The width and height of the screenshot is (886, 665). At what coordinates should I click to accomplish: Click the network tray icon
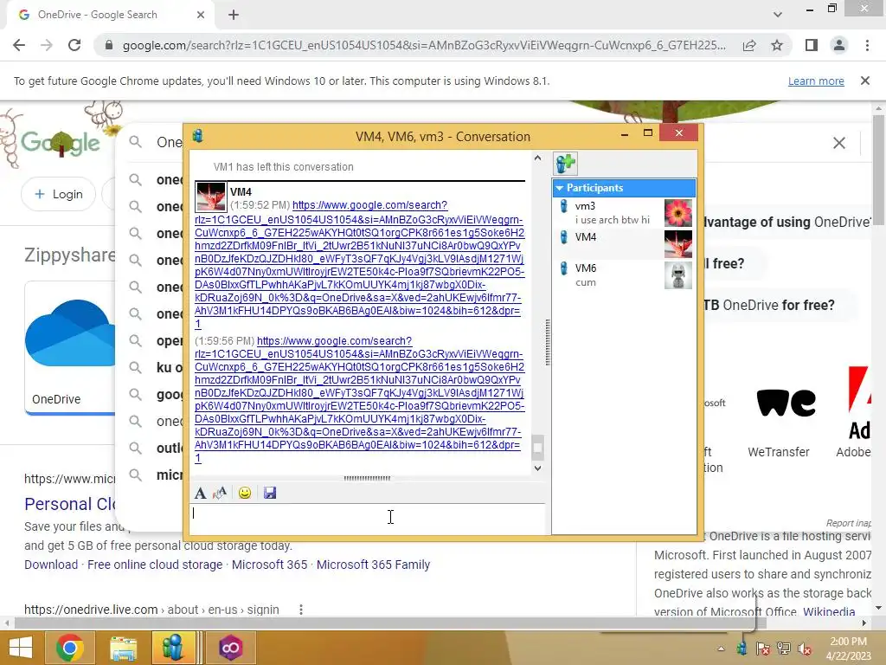point(784,649)
